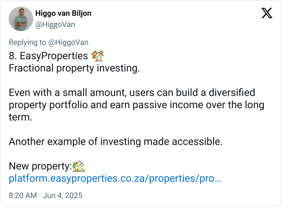Click the 'New property:' label
Screen dimensions: 282x207
(x=40, y=167)
